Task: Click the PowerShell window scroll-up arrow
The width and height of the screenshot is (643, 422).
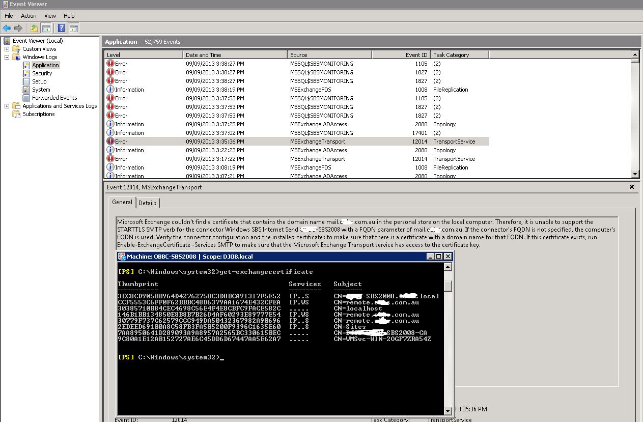Action: point(448,267)
